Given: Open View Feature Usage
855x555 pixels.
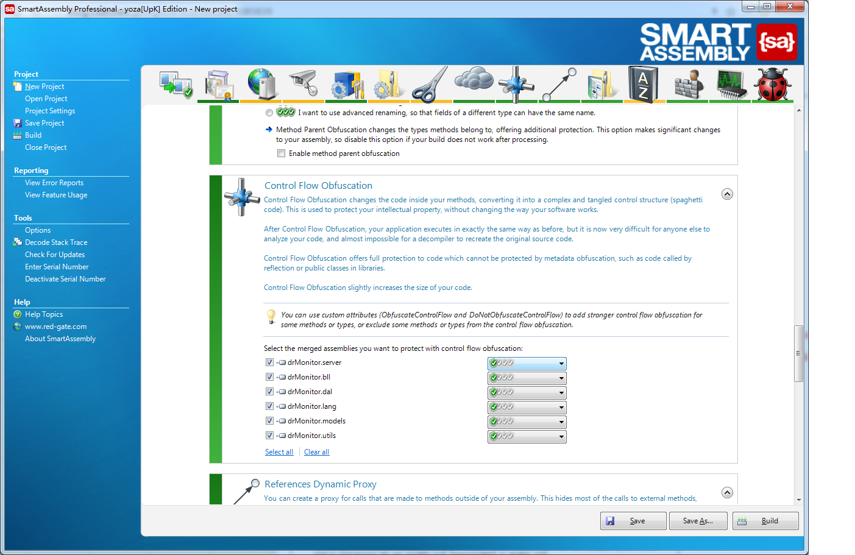Looking at the screenshot, I should (x=56, y=195).
